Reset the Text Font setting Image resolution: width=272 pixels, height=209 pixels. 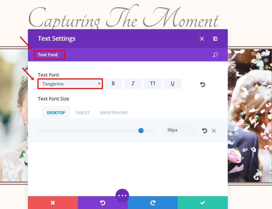pyautogui.click(x=203, y=84)
